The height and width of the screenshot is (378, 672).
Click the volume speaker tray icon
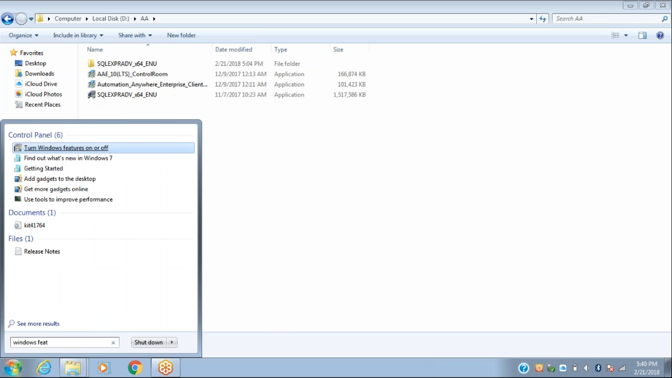586,368
